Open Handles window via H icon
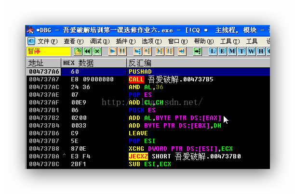The width and height of the screenshot is (295, 194). [261, 52]
